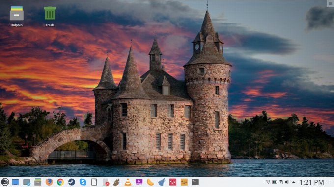Launch Firefox from the taskbar
Screen dimensions: 334x187
(x=49, y=182)
